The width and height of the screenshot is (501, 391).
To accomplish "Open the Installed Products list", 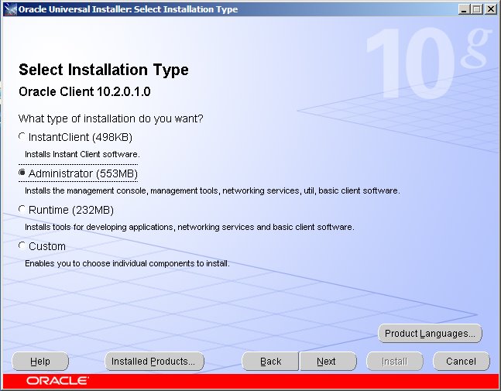I will pyautogui.click(x=154, y=362).
